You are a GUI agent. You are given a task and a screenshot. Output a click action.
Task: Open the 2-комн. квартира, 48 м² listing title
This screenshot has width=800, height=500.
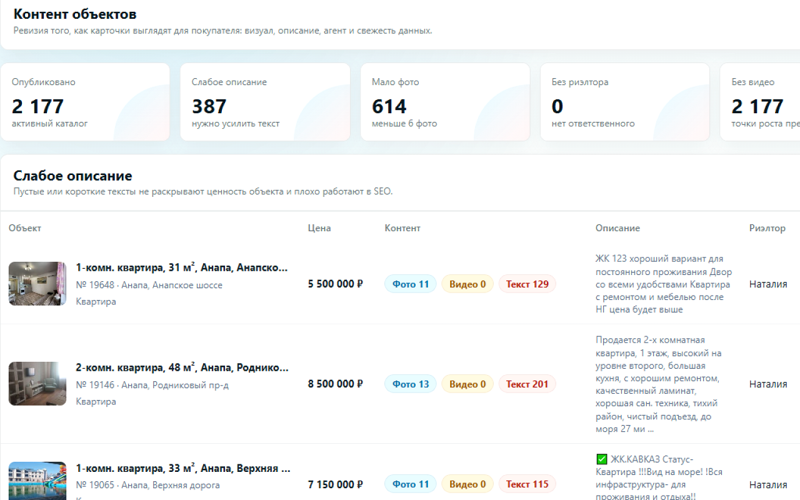(182, 367)
